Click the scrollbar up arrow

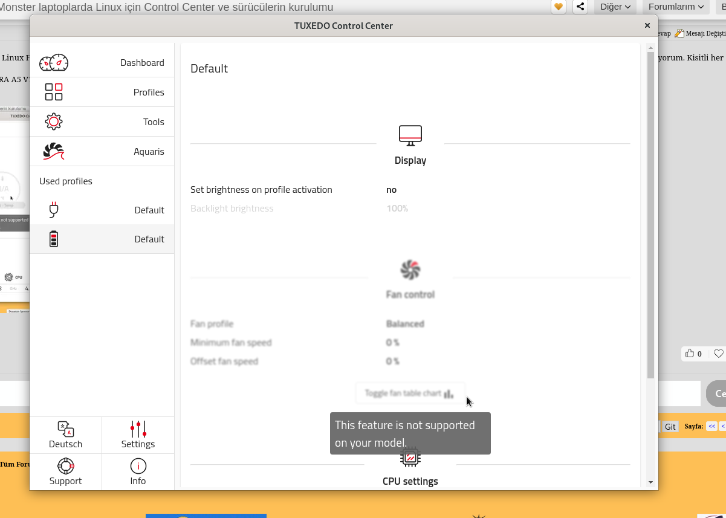[x=650, y=48]
